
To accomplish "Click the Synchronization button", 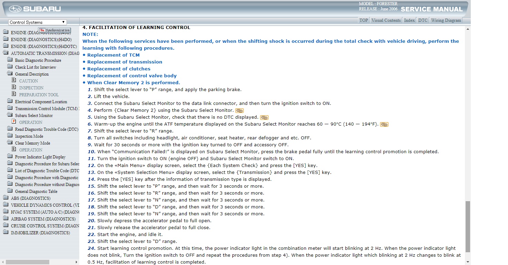I will click(x=54, y=30).
